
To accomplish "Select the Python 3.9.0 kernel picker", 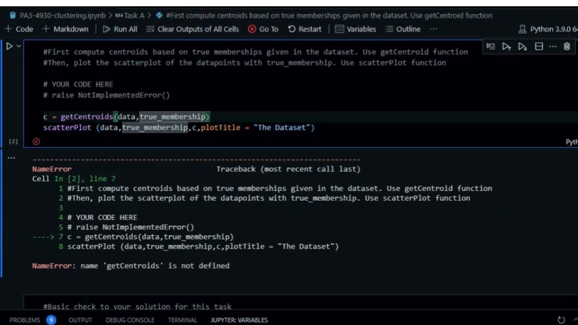I will coord(548,29).
